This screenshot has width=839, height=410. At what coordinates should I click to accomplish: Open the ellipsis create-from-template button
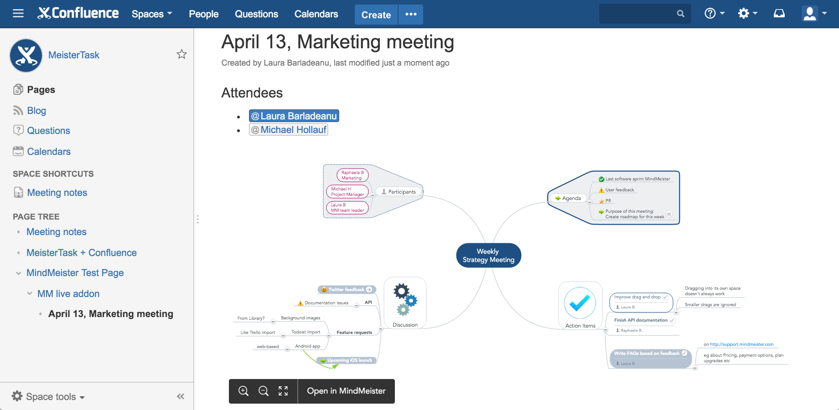point(411,15)
